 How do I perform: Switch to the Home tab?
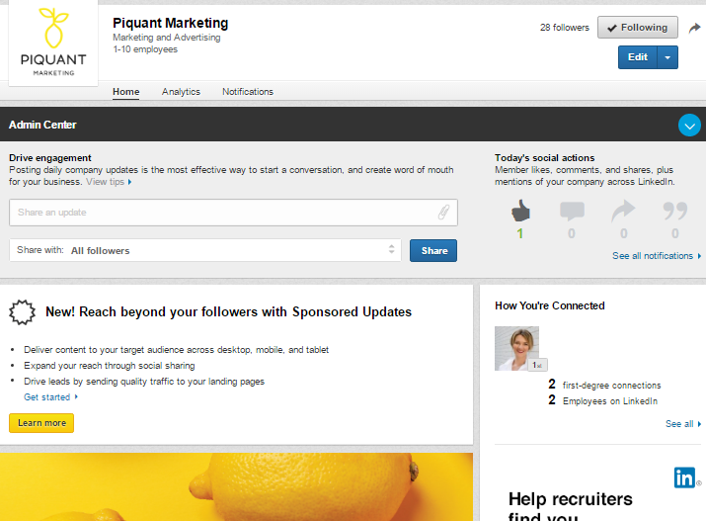(125, 92)
